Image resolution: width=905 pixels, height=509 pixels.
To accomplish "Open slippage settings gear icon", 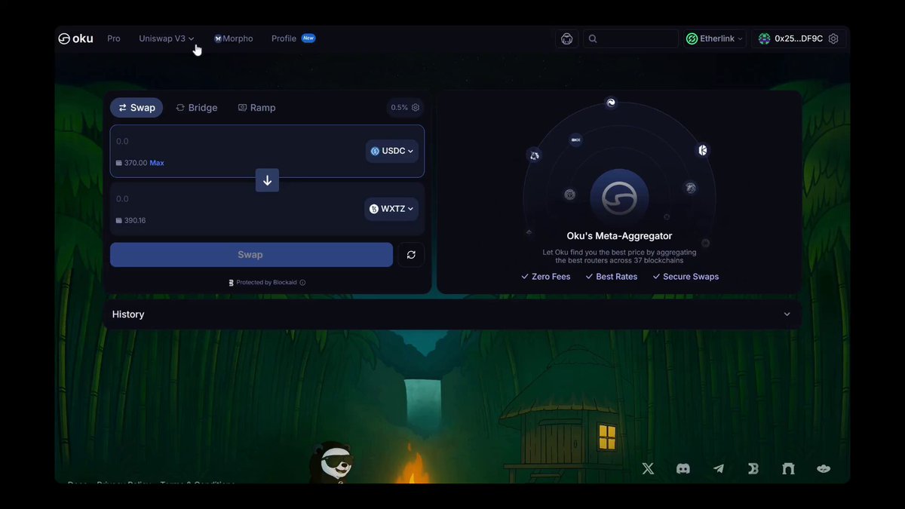I will (416, 108).
